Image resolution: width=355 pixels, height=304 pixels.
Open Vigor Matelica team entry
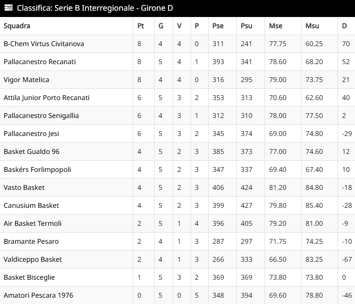pos(26,80)
